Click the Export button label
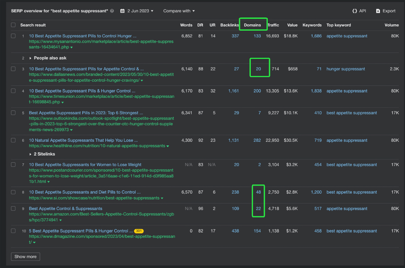The image size is (405, 268). pos(389,11)
